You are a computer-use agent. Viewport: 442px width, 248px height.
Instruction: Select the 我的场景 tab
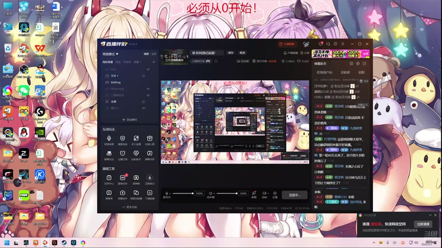tap(108, 62)
